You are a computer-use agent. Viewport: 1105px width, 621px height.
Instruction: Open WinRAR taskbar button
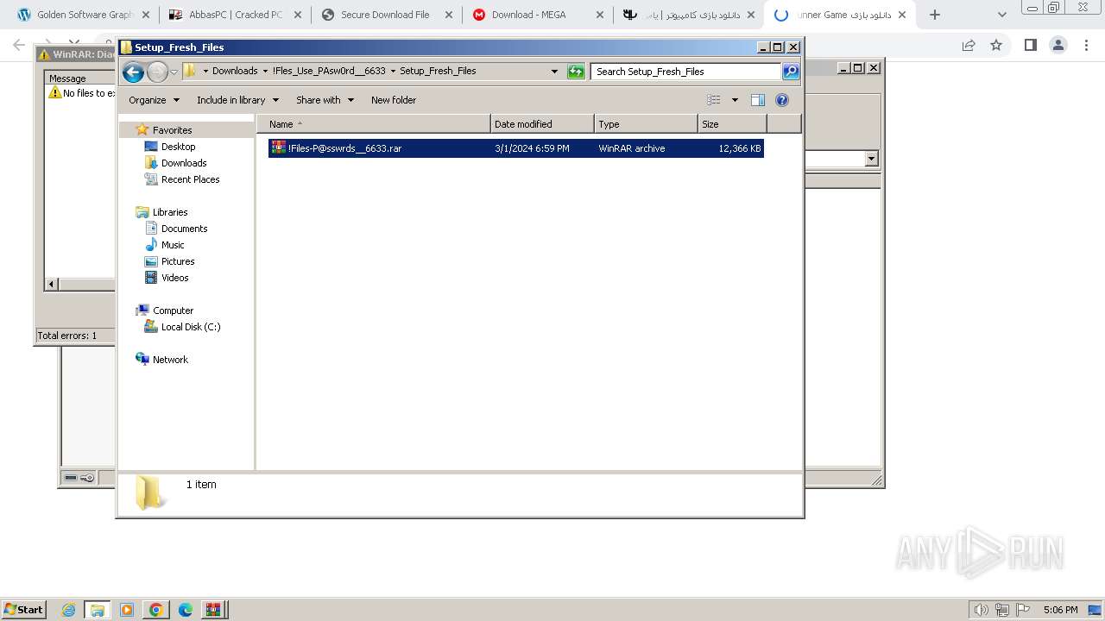pyautogui.click(x=213, y=610)
